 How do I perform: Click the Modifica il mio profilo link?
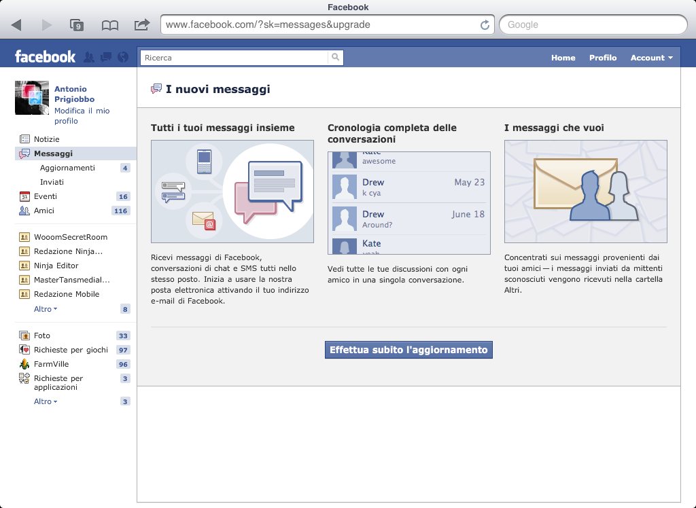click(x=82, y=115)
